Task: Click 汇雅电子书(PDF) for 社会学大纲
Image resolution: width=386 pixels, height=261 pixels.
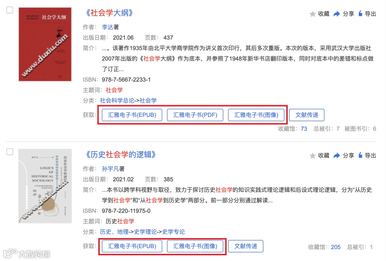Action: click(195, 115)
